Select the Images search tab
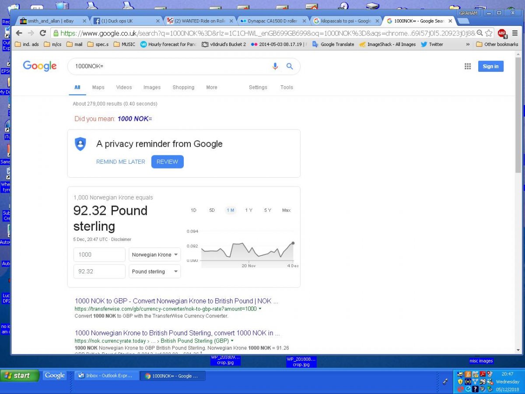The width and height of the screenshot is (525, 394). 152,87
